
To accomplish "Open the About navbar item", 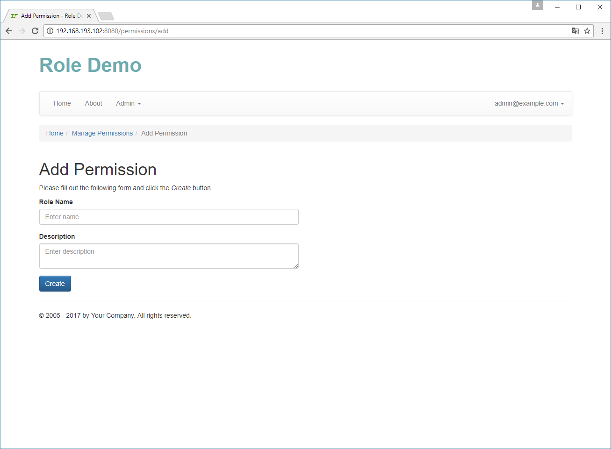I will pyautogui.click(x=93, y=103).
